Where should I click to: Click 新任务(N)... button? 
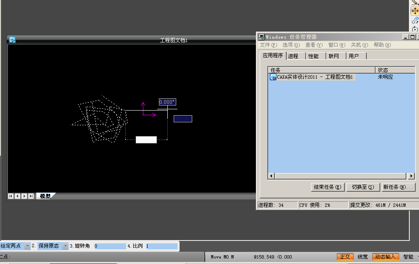tap(398, 187)
